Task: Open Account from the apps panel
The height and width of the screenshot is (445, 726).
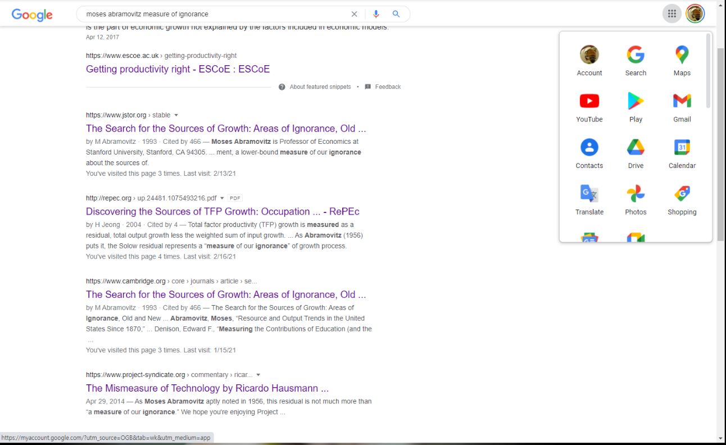Action: click(x=589, y=61)
